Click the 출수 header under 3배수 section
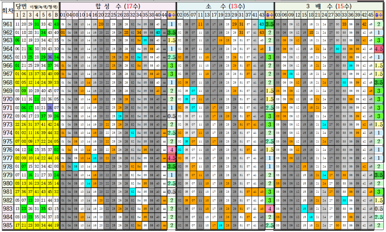The height and width of the screenshot is (232, 386). pyautogui.click(x=379, y=15)
